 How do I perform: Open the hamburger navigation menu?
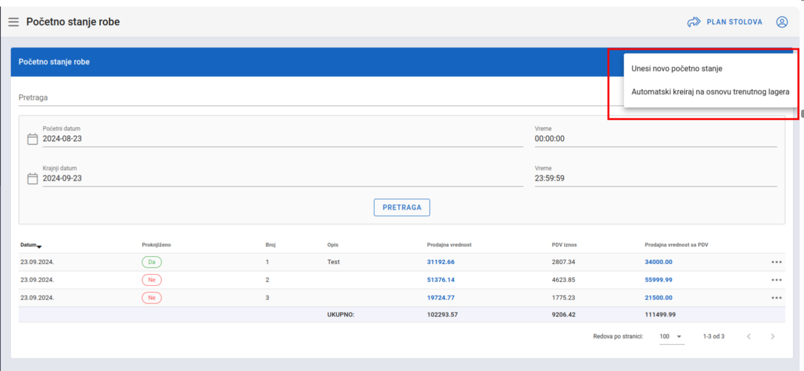coord(14,22)
